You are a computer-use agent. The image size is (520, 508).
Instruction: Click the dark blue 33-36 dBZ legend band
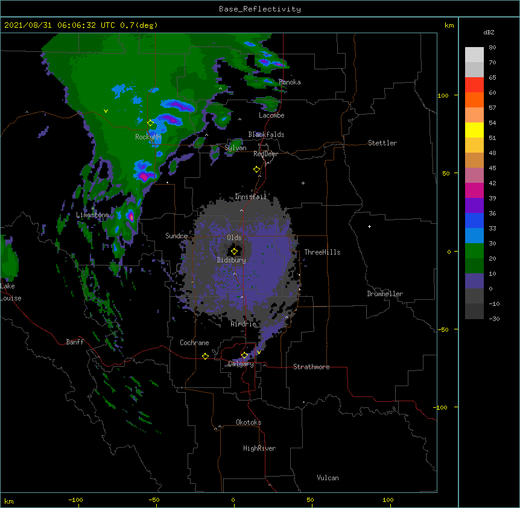pyautogui.click(x=474, y=220)
